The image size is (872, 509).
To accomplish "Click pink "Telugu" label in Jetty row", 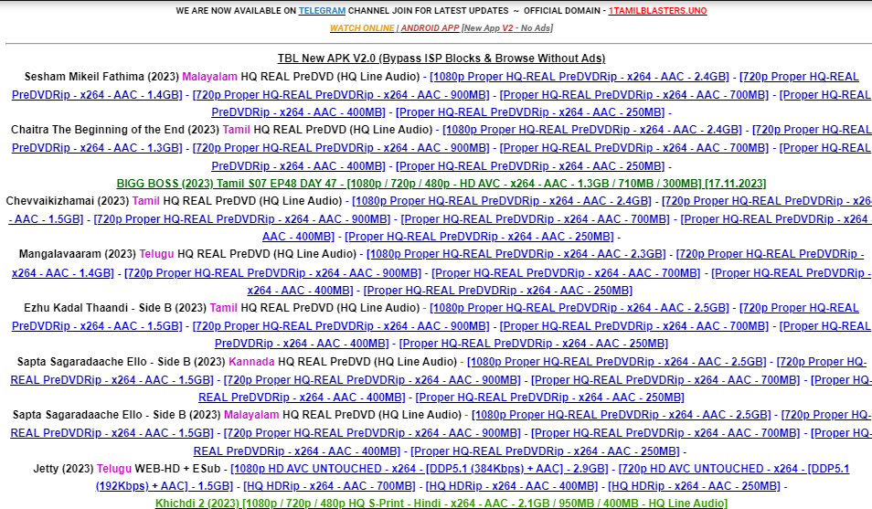I will [x=114, y=469].
